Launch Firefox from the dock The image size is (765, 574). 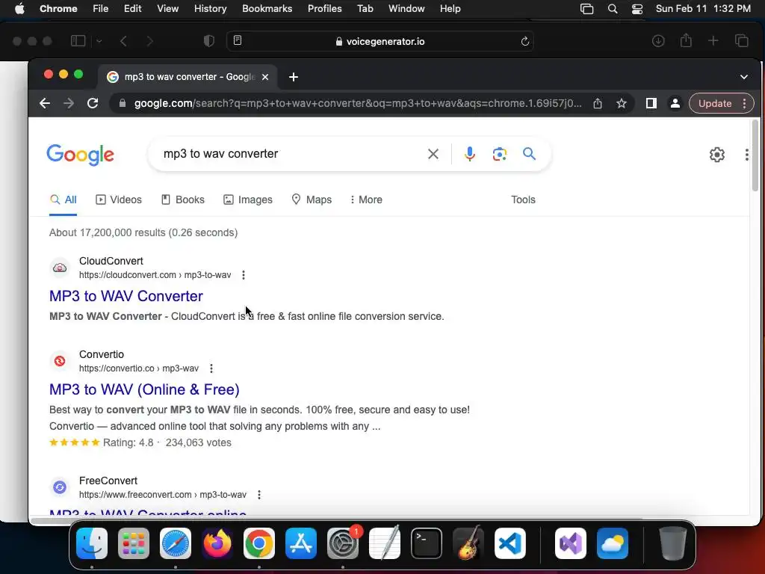point(217,543)
